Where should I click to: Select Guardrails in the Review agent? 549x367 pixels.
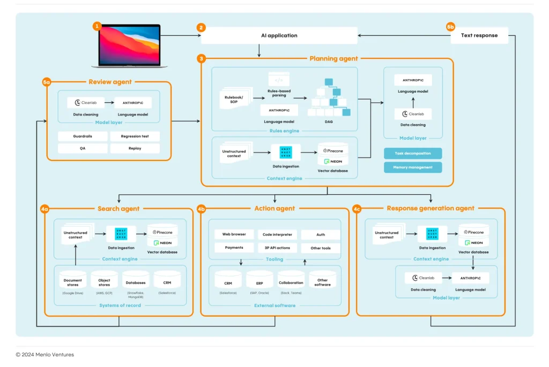click(82, 136)
